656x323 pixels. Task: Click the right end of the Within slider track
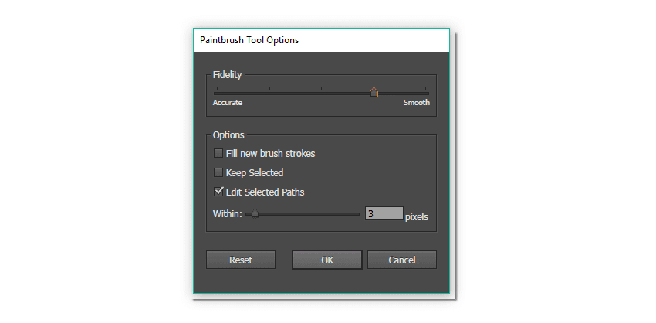[x=358, y=214]
